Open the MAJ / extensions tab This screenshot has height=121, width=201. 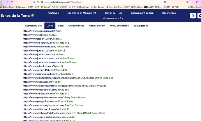pos(119,26)
